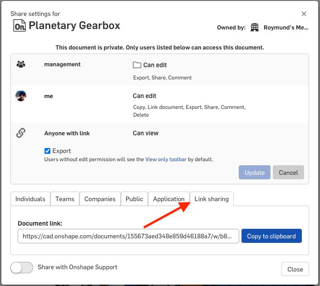Toggle Share with Onshape Support switch
Screen dimensions: 320x286
coord(22,267)
